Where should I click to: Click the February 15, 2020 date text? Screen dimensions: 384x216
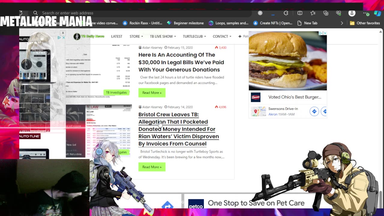click(x=180, y=48)
